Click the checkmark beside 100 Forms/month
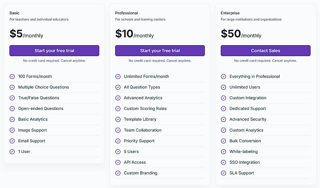The width and height of the screenshot is (320, 188). [x=12, y=77]
